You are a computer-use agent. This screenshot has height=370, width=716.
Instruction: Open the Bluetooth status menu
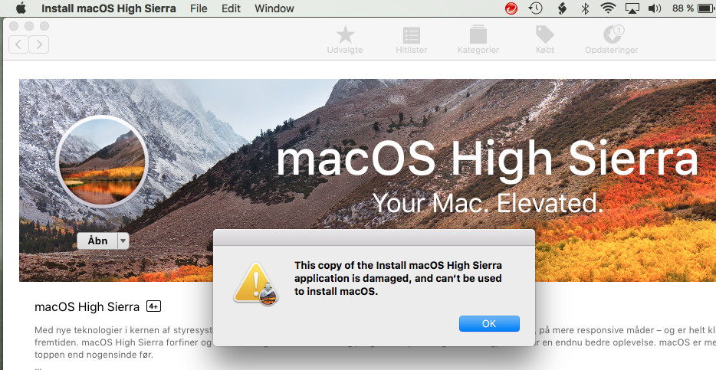click(x=585, y=8)
